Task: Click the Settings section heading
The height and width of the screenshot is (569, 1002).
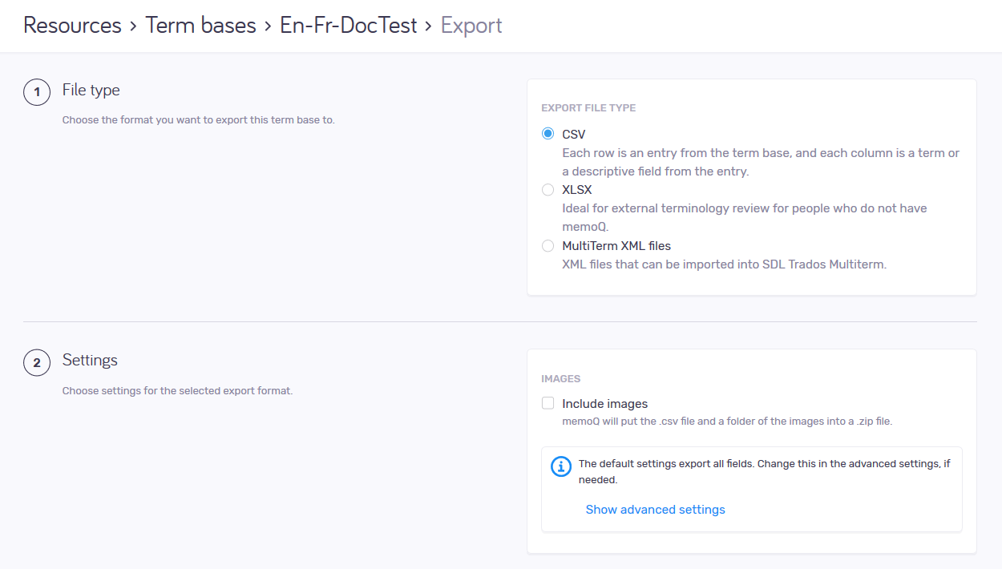Action: click(x=90, y=361)
